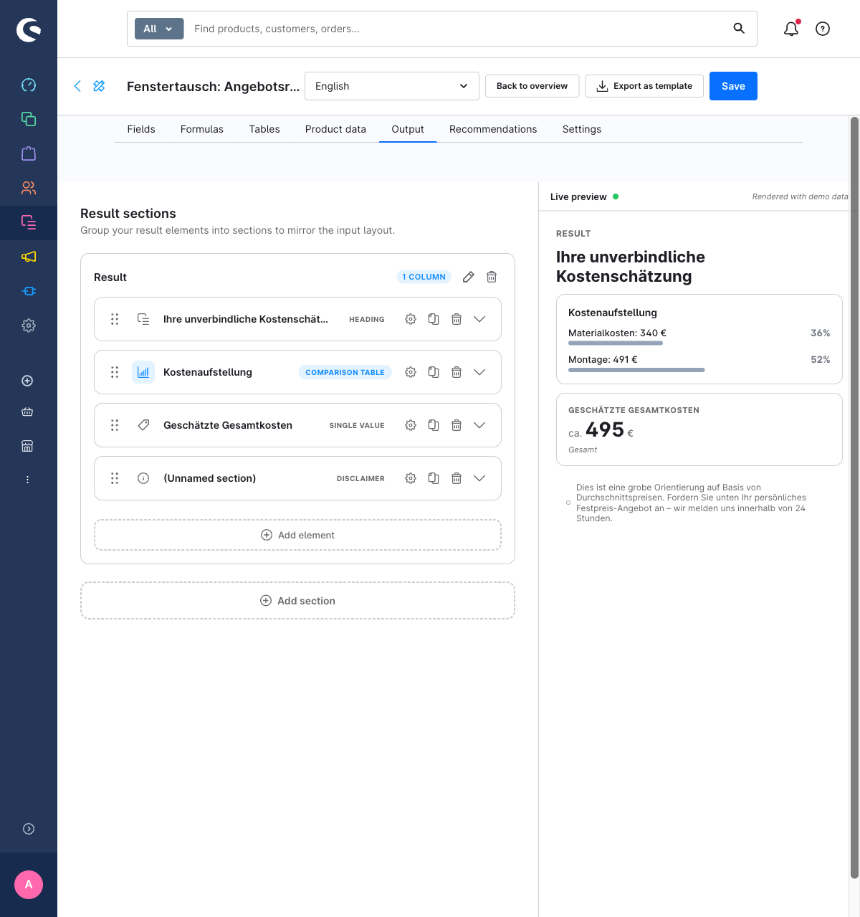Open the help question mark icon
This screenshot has width=860, height=917.
pos(823,29)
